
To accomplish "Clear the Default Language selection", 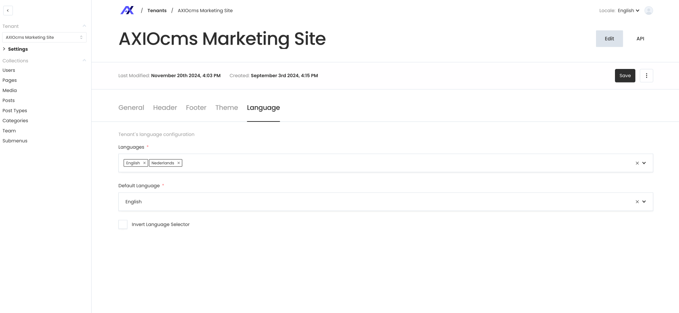I will (x=637, y=202).
